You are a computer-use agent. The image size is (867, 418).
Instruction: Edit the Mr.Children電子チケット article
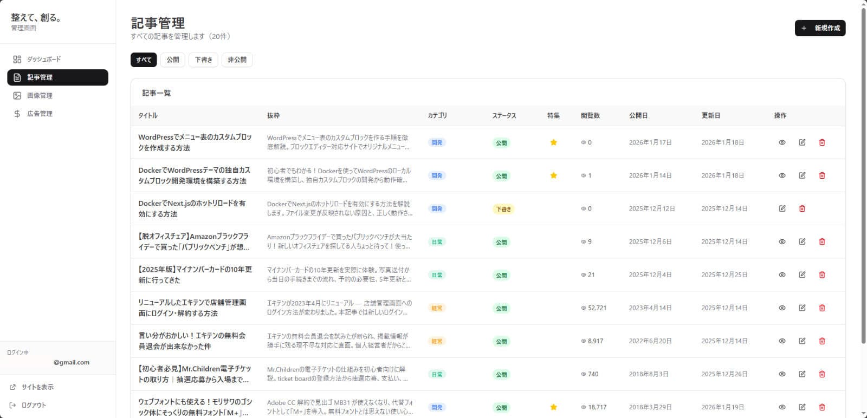tap(802, 374)
